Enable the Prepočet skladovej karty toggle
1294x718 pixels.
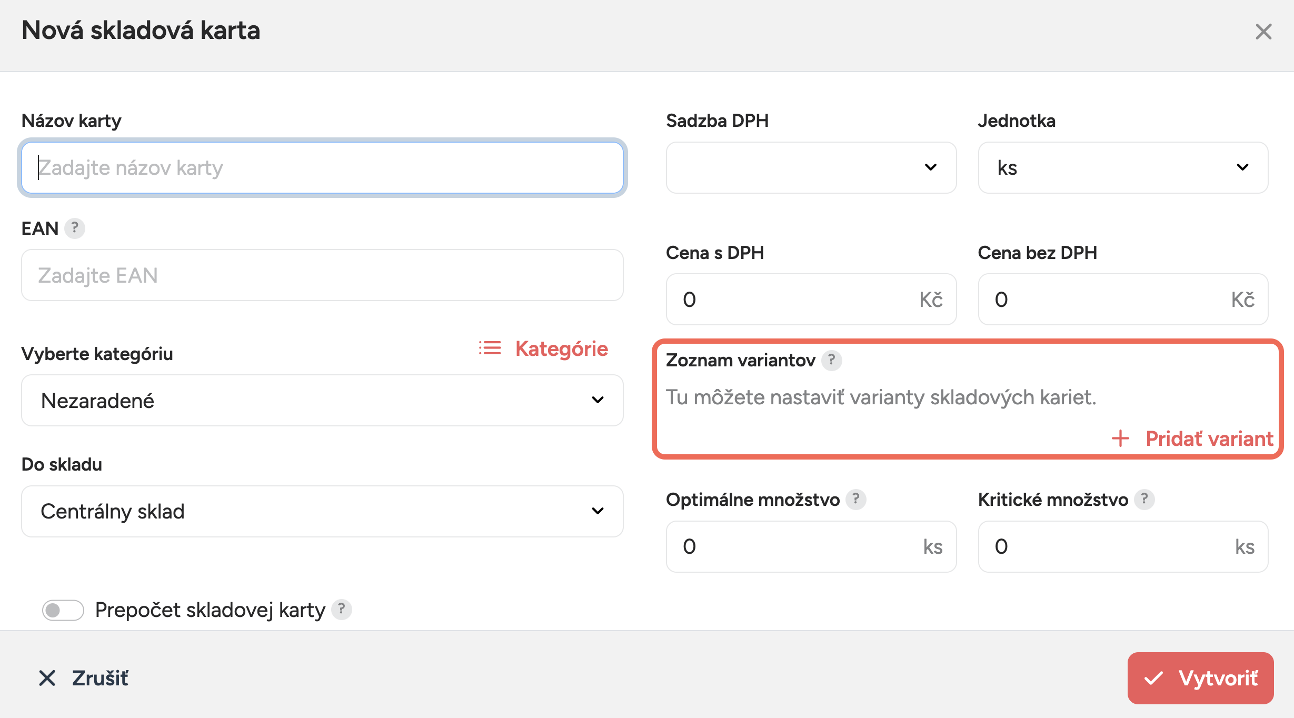(x=63, y=610)
